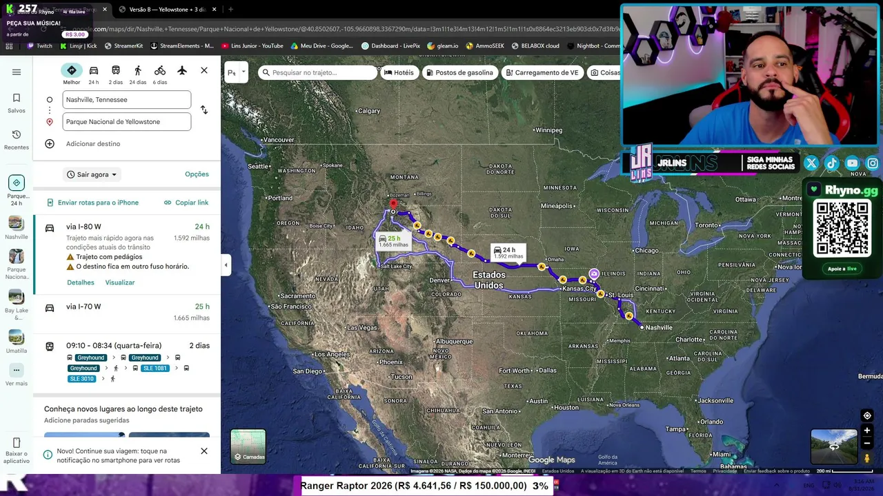883x496 pixels.
Task: Open Detalhes for the I-80 W route
Action: [81, 282]
